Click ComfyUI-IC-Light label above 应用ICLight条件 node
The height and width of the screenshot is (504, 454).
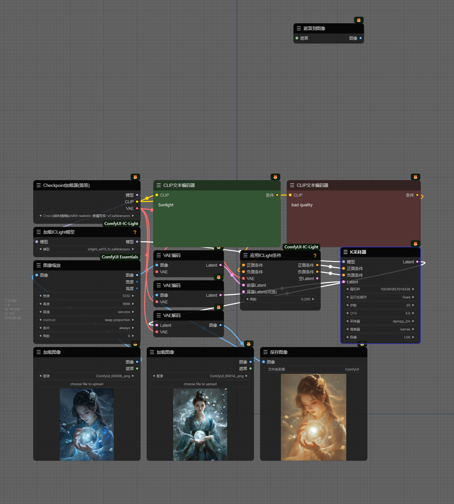(x=301, y=247)
